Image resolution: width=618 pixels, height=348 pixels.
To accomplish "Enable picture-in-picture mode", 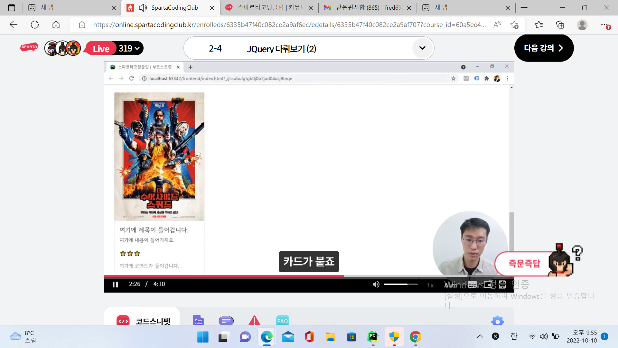I will tap(488, 285).
